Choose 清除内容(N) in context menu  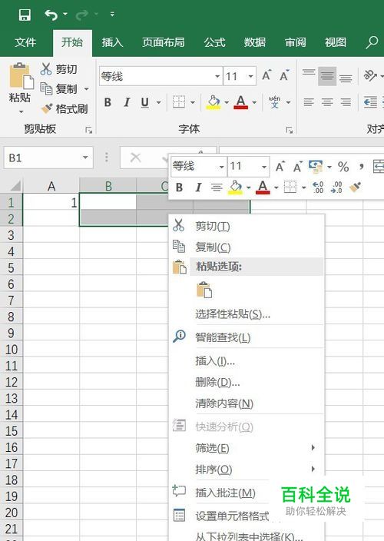247,403
